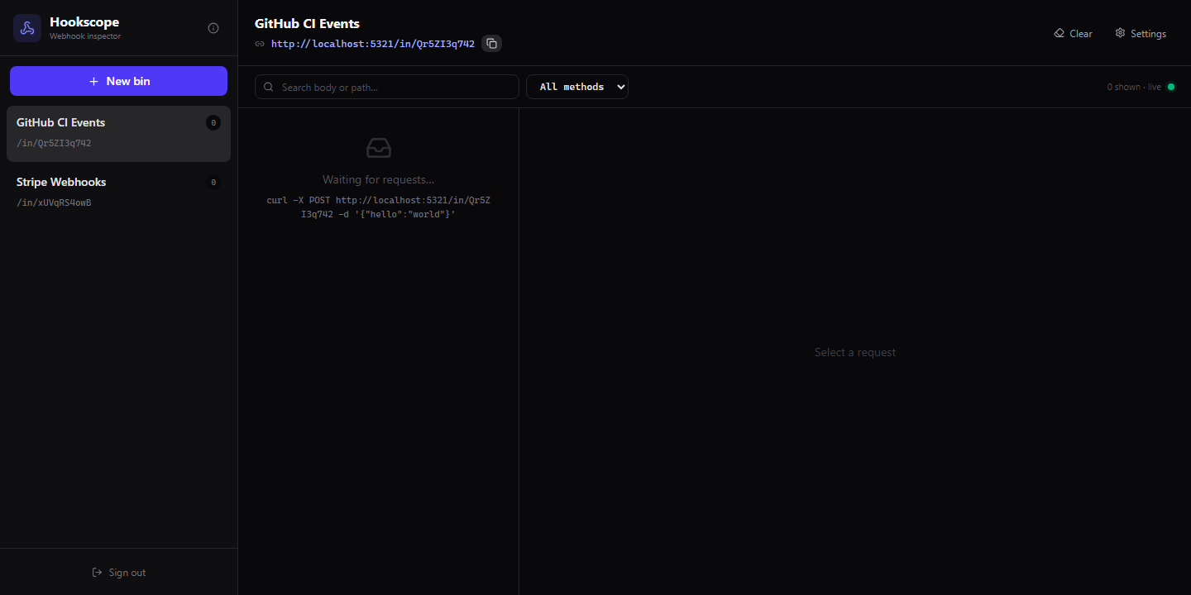Viewport: 1191px width, 595px height.
Task: Sign out of Hookscope
Action: 118,573
